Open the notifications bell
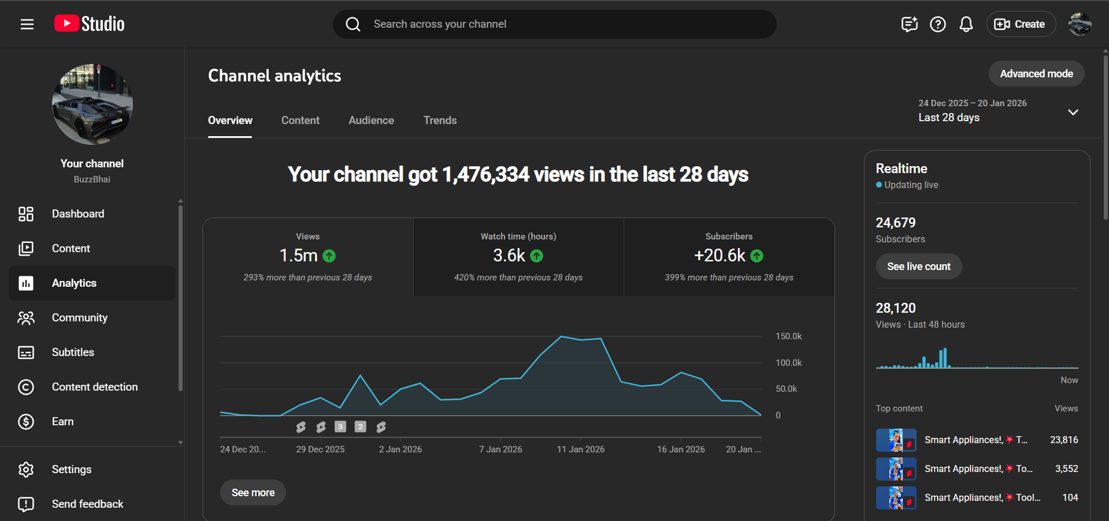Image resolution: width=1109 pixels, height=521 pixels. (x=966, y=24)
